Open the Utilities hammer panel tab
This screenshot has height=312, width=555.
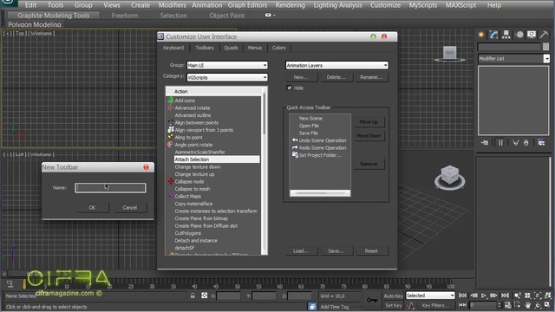[x=544, y=35]
